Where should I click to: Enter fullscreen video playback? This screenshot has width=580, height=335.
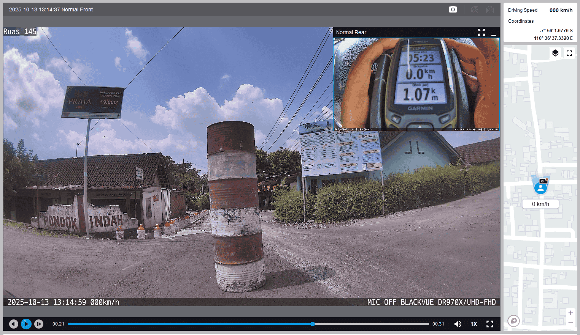coord(490,324)
